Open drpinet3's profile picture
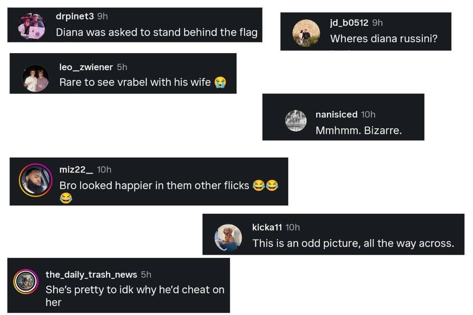Viewport: 473px width, 315px height. 32,27
